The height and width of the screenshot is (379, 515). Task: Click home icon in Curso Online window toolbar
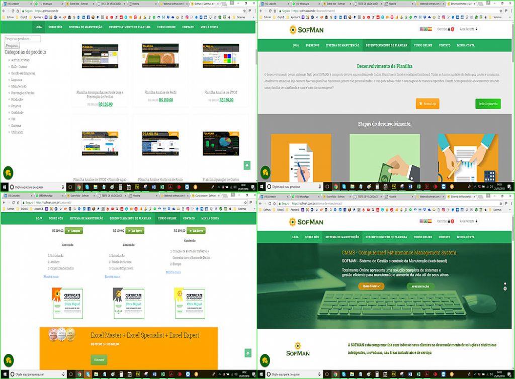coord(19,203)
